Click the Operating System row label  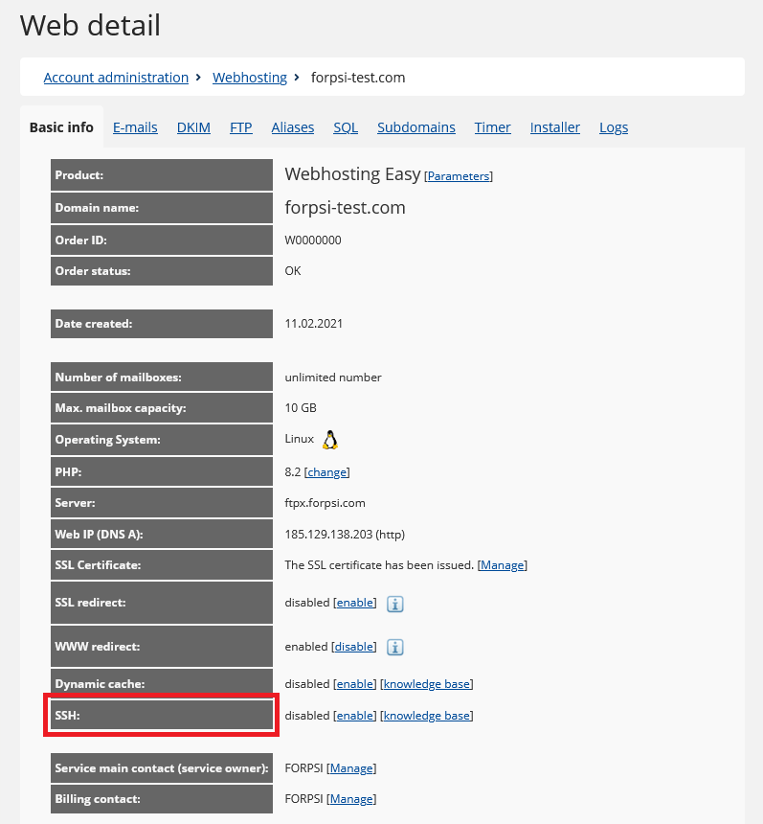[162, 440]
